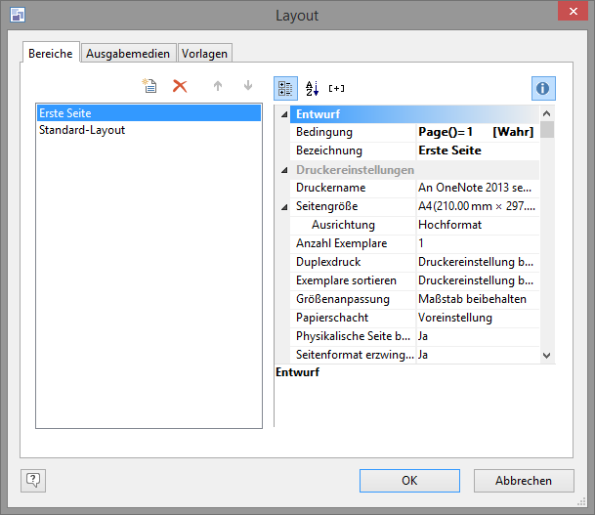The image size is (595, 515).
Task: Open help with the question mark icon
Action: tap(33, 480)
